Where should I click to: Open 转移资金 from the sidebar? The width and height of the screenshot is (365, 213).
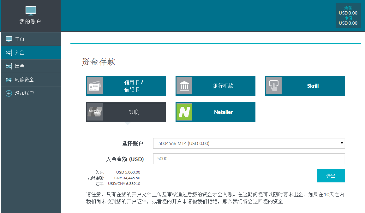point(24,80)
